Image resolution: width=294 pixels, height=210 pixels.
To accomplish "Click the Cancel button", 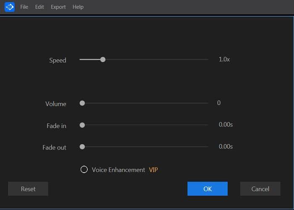I will click(260, 189).
